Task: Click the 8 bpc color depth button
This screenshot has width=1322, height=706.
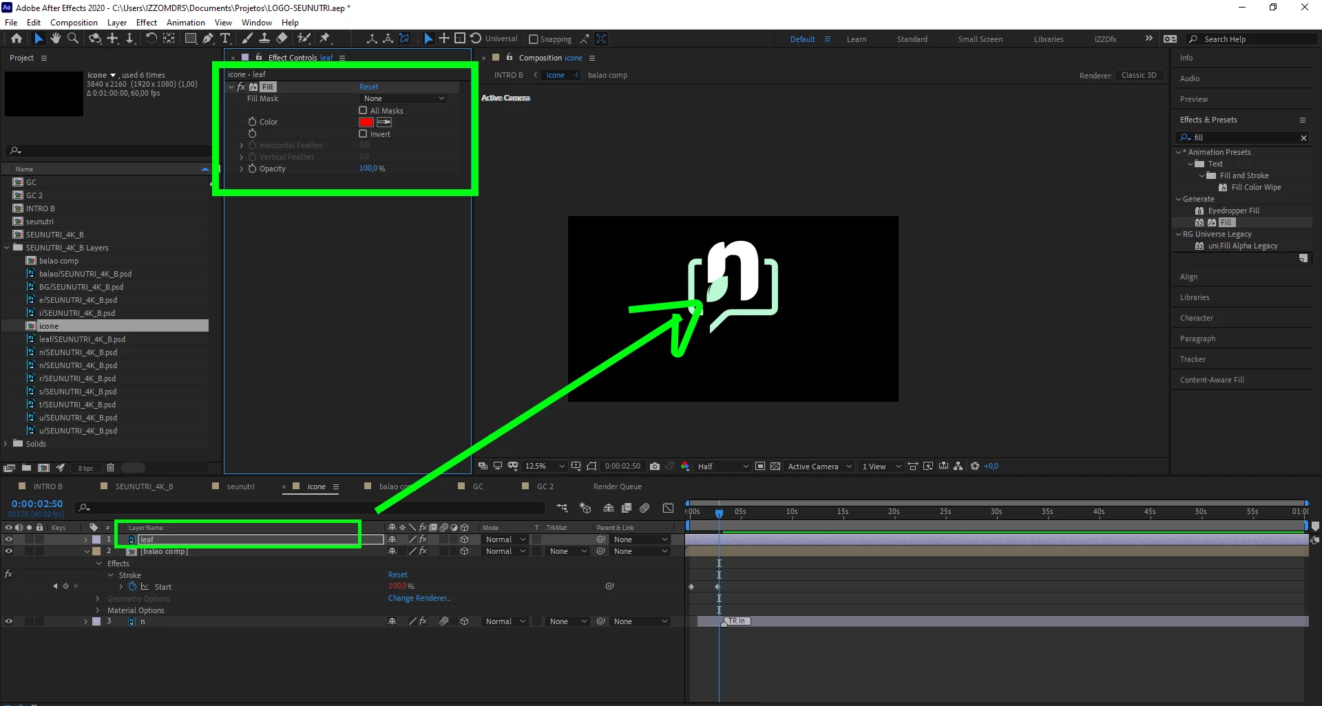Action: pyautogui.click(x=85, y=468)
